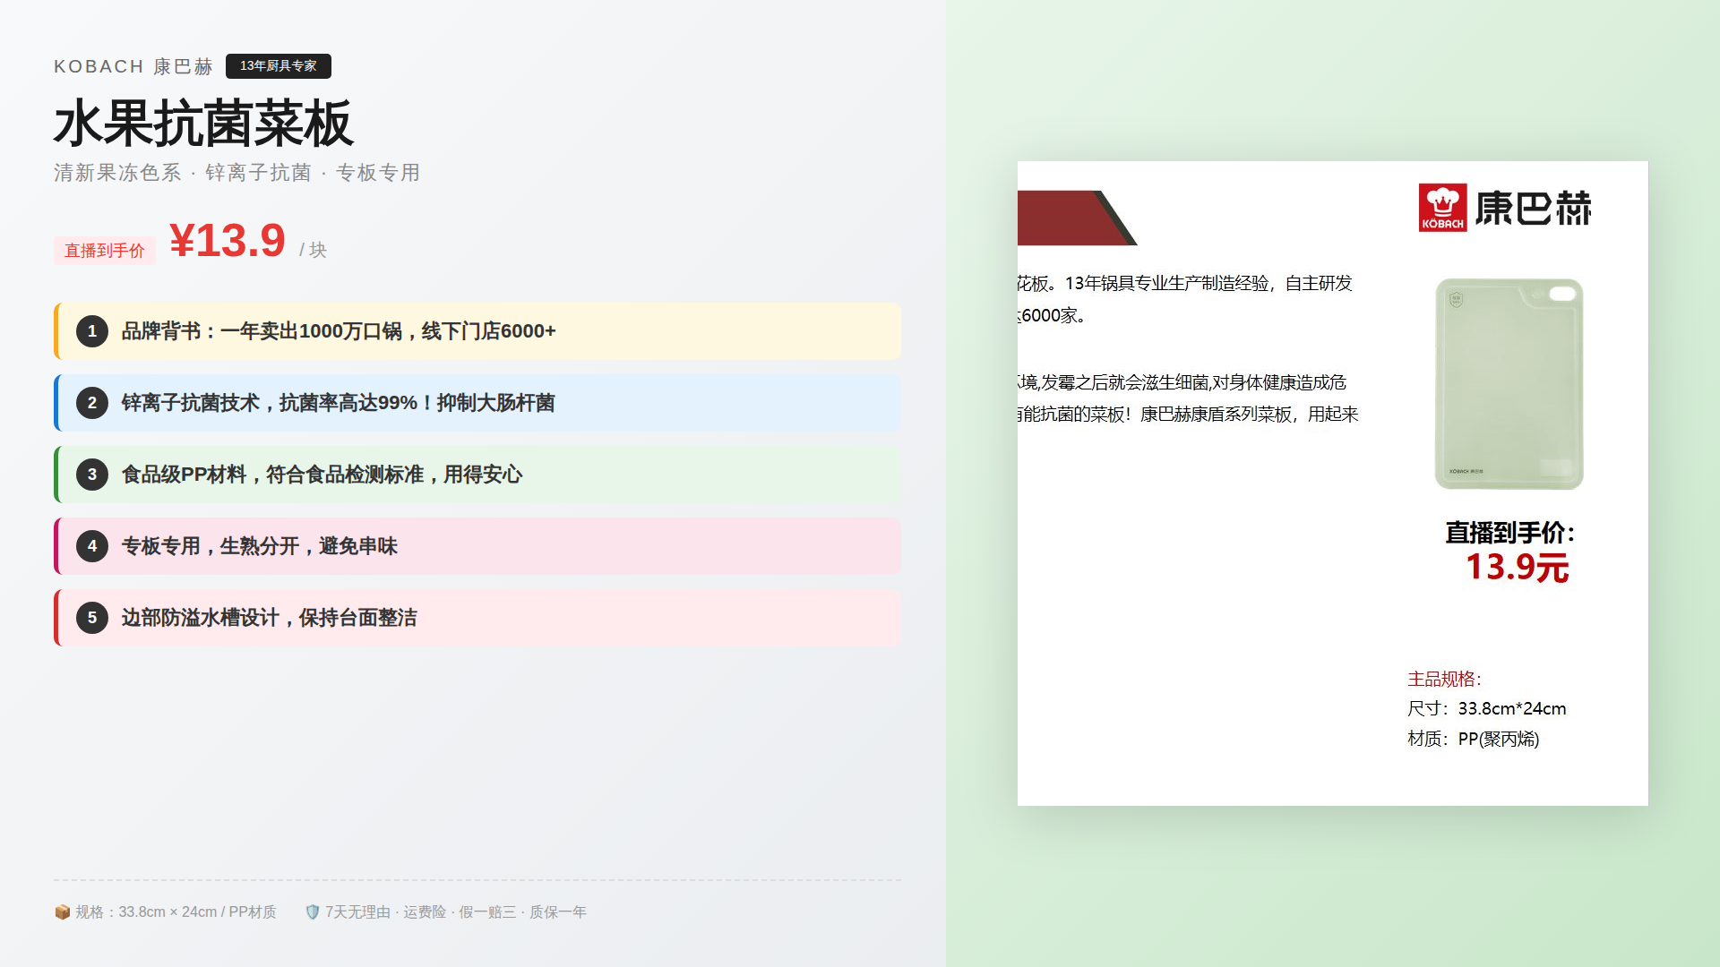Click the number 2 circle badge
The image size is (1720, 967).
click(92, 403)
